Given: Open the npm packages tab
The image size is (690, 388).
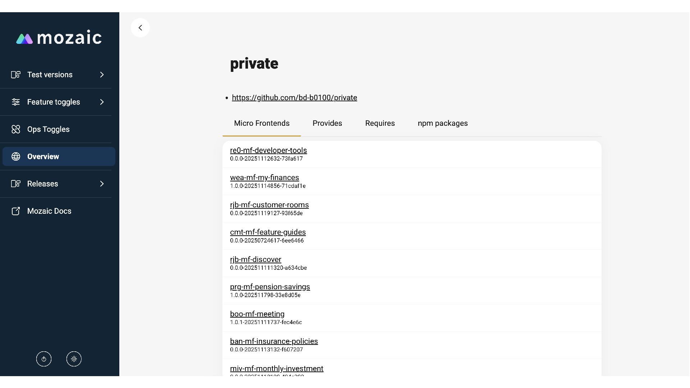Looking at the screenshot, I should tap(442, 123).
